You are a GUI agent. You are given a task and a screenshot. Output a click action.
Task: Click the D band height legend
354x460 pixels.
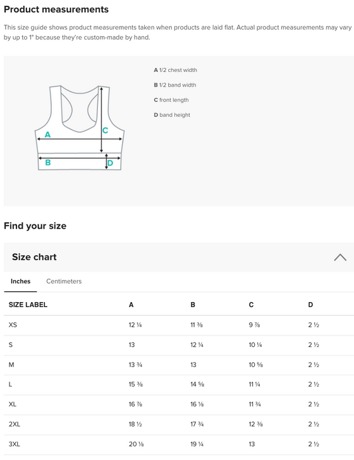[x=172, y=115]
